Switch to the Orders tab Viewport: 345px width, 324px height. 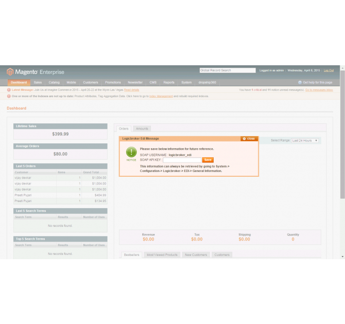pos(124,129)
